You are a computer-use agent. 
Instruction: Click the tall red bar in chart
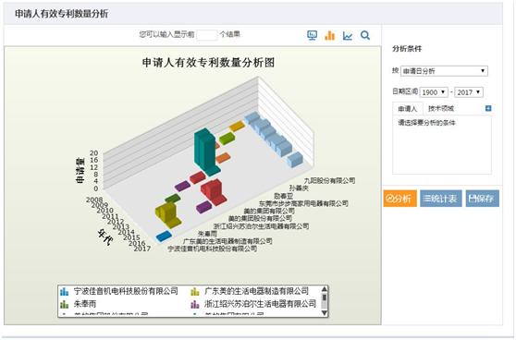(213, 190)
